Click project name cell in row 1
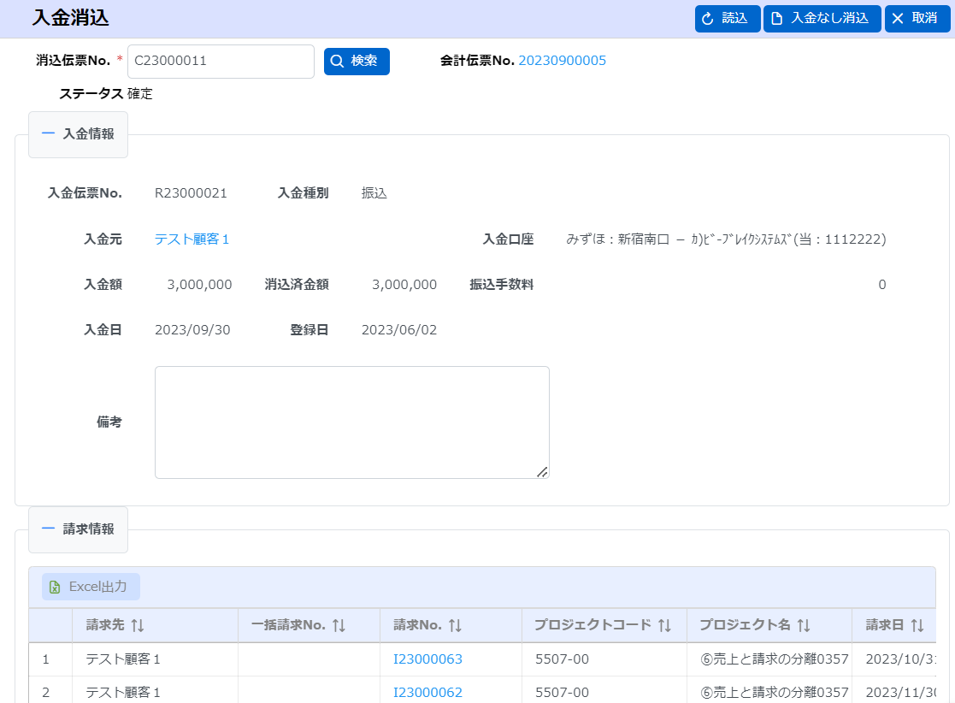955x703 pixels. click(769, 659)
